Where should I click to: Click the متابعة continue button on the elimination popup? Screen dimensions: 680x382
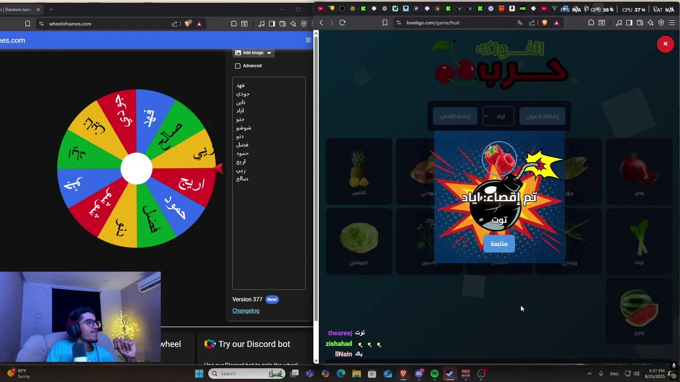pyautogui.click(x=499, y=244)
